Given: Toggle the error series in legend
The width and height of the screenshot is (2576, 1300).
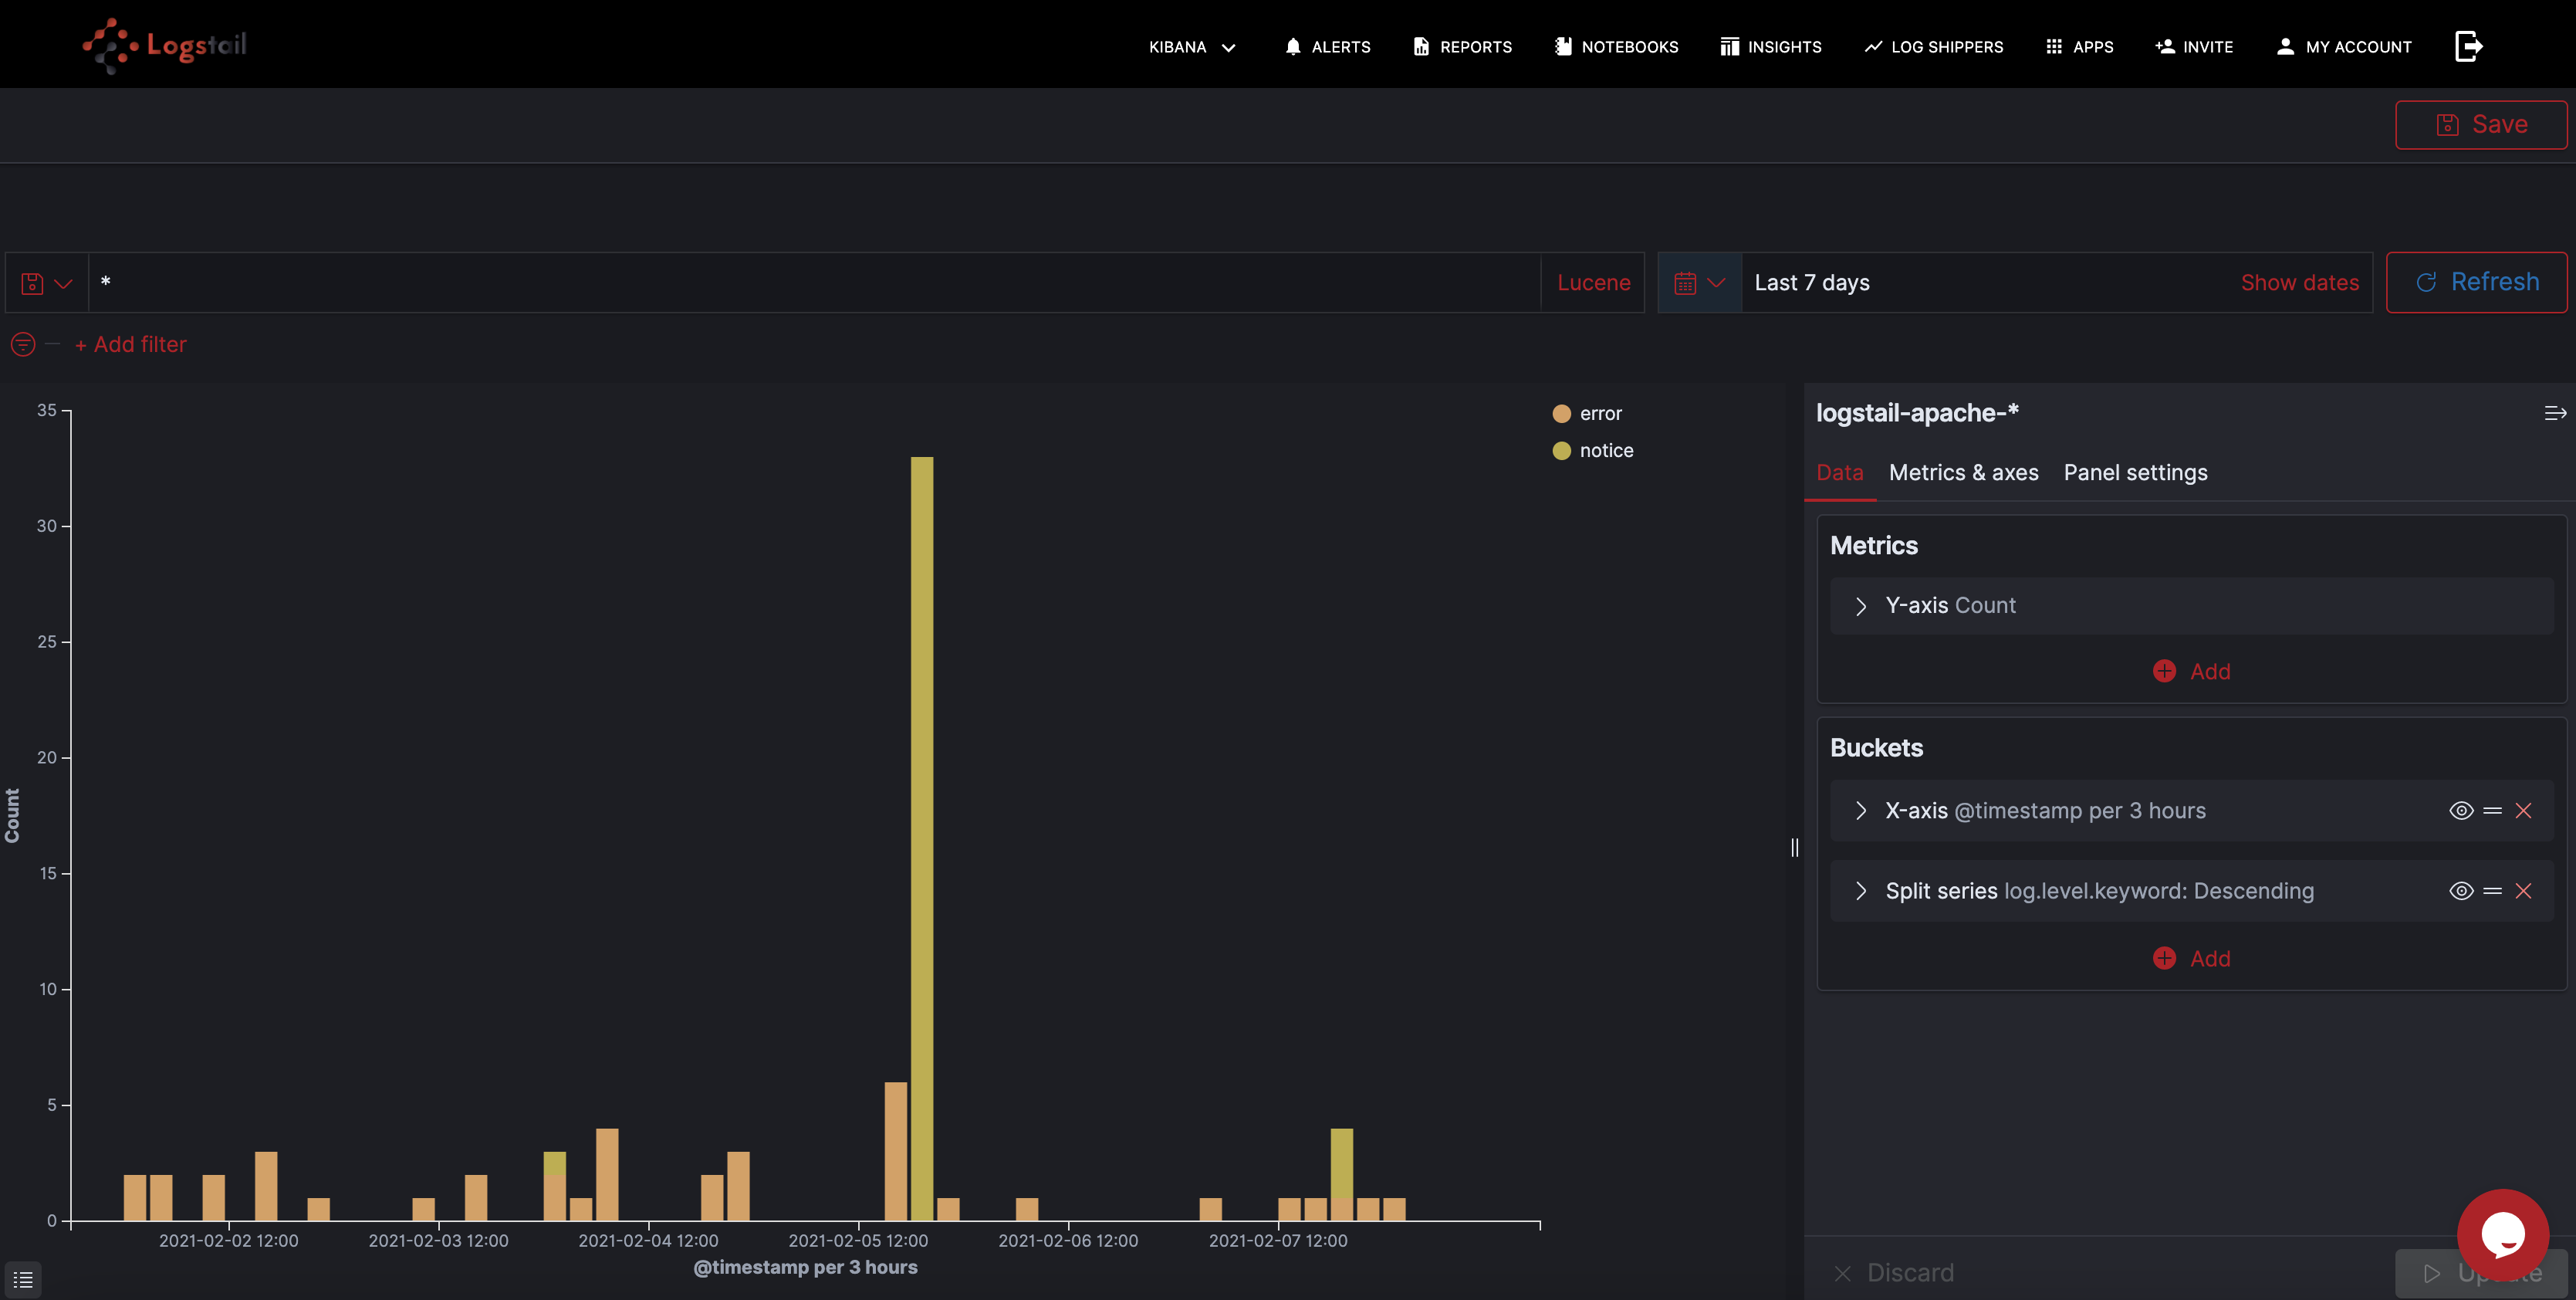Looking at the screenshot, I should click(1600, 414).
